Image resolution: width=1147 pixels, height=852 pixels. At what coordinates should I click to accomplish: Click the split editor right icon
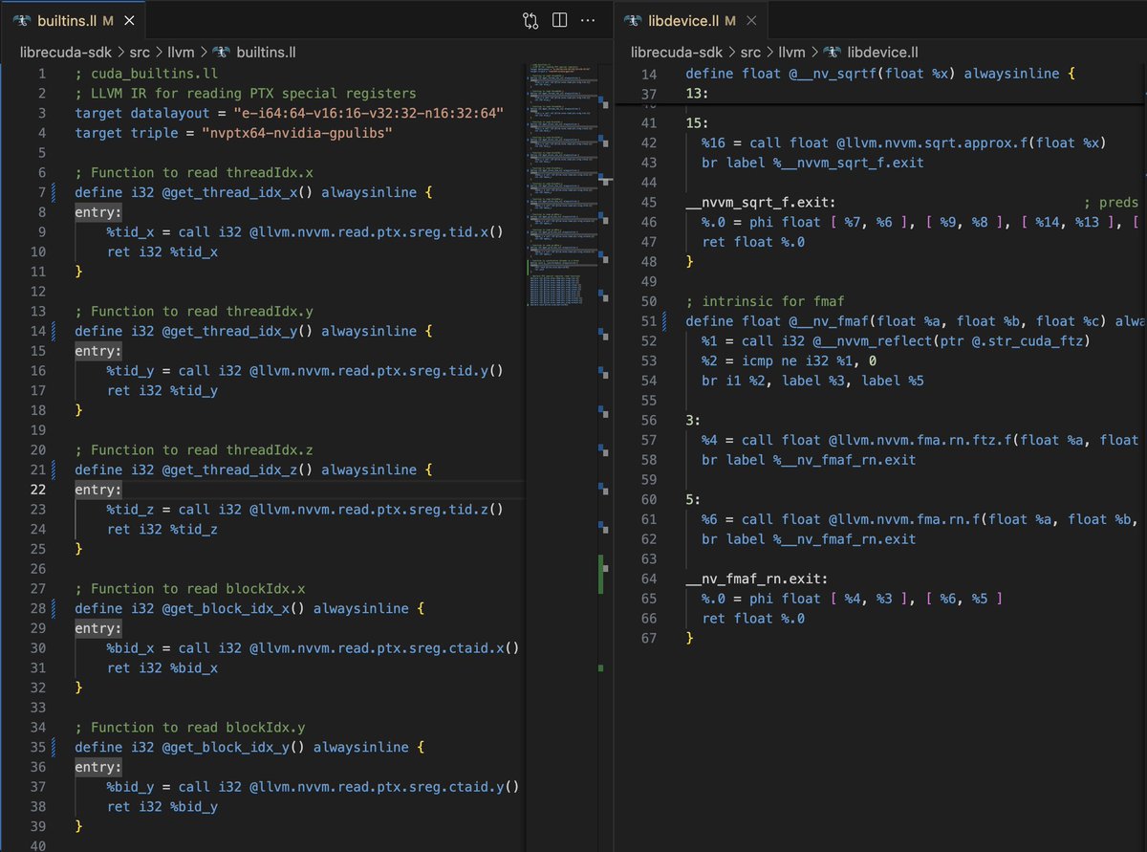coord(560,19)
